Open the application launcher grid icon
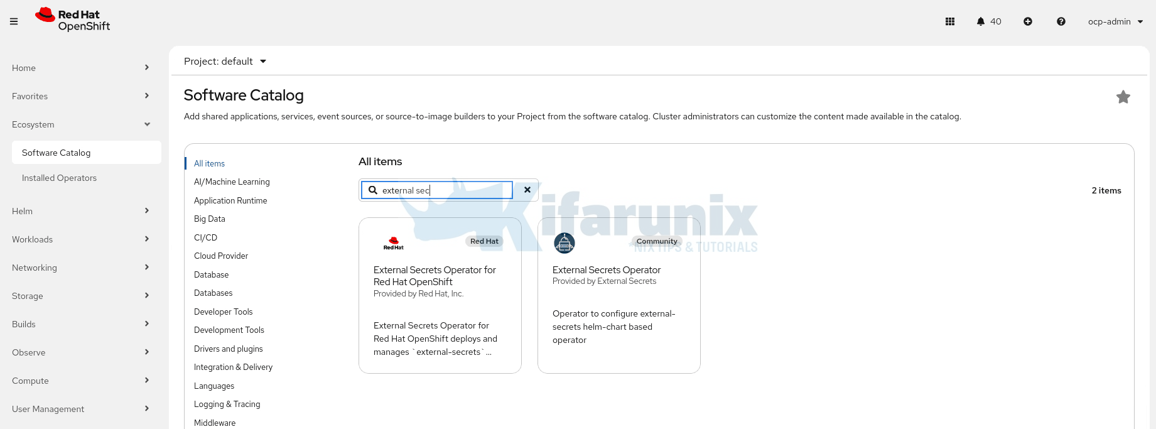This screenshot has height=429, width=1156. point(950,21)
